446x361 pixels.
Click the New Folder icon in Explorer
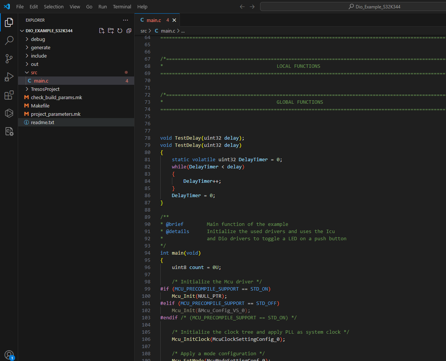point(111,31)
